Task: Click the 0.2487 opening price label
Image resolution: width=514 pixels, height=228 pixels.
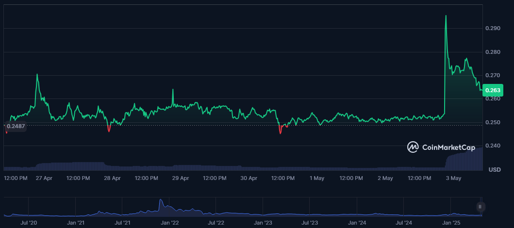Action: (16, 126)
